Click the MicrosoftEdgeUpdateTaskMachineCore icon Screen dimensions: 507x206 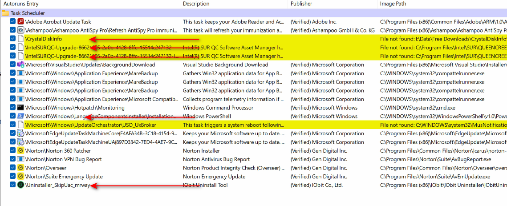pos(20,133)
